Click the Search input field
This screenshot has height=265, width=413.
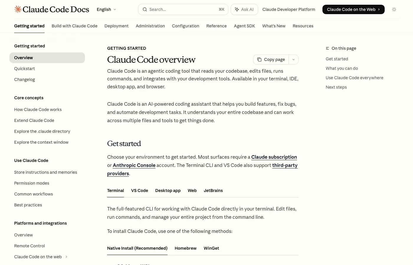pyautogui.click(x=177, y=9)
